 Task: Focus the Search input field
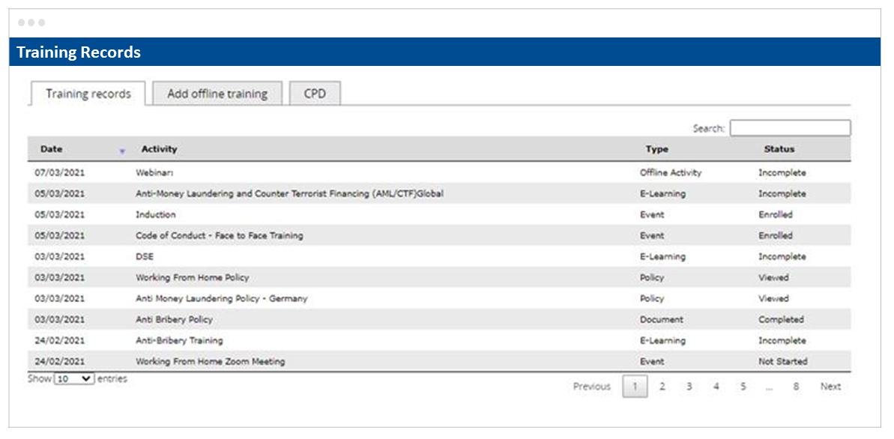(x=790, y=127)
